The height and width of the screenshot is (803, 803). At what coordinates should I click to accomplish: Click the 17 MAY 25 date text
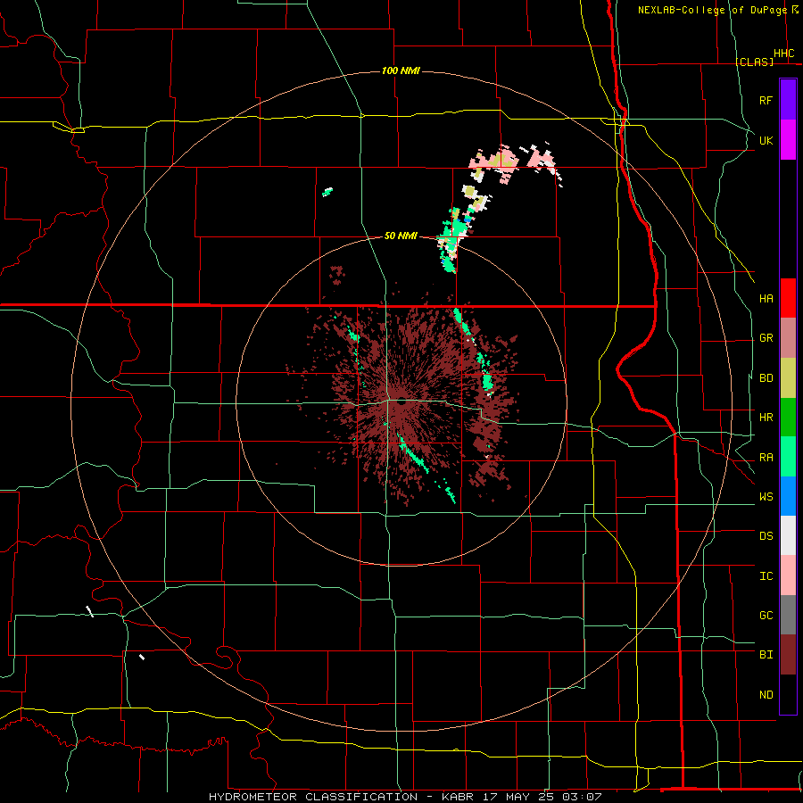[519, 797]
